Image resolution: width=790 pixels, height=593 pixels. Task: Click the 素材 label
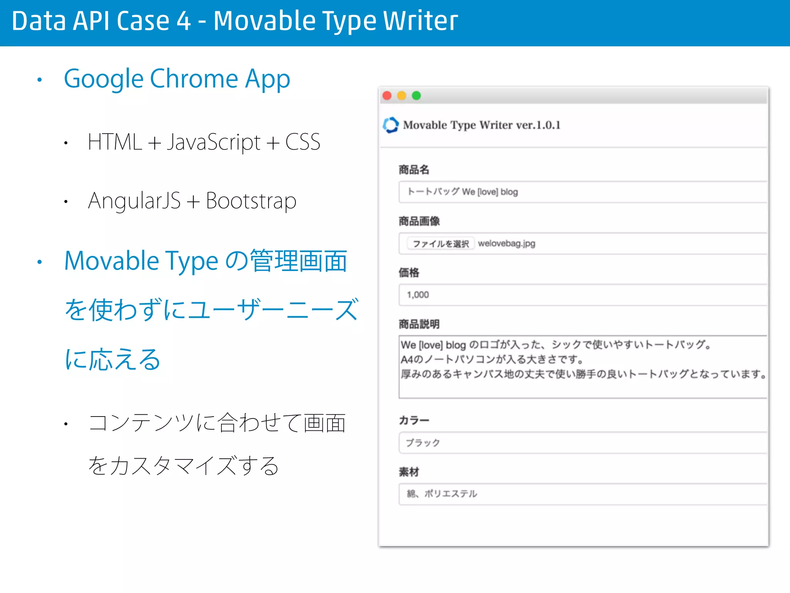click(x=409, y=472)
